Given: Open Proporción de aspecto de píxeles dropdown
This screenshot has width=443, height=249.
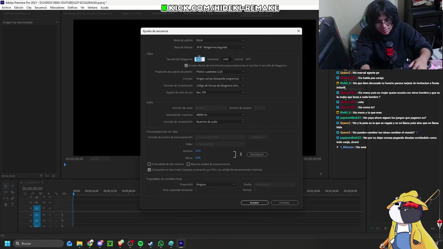Looking at the screenshot, I should coord(220,72).
